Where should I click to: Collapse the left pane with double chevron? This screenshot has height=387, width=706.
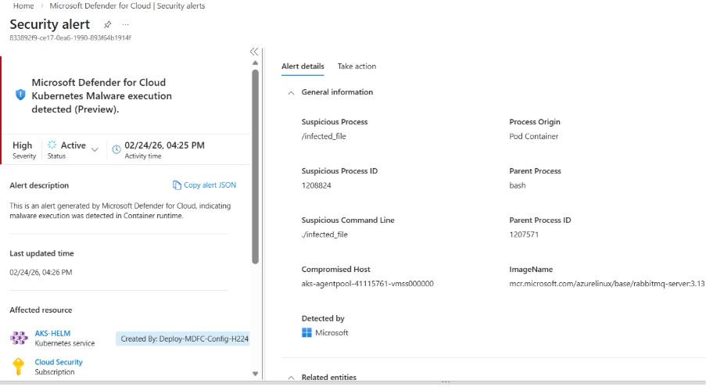click(254, 52)
